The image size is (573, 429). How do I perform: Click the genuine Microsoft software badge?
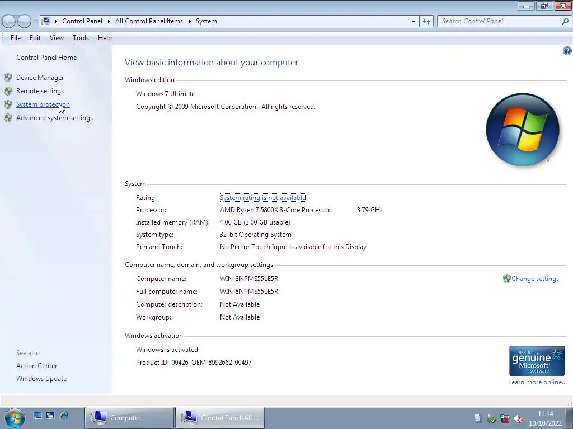[537, 361]
